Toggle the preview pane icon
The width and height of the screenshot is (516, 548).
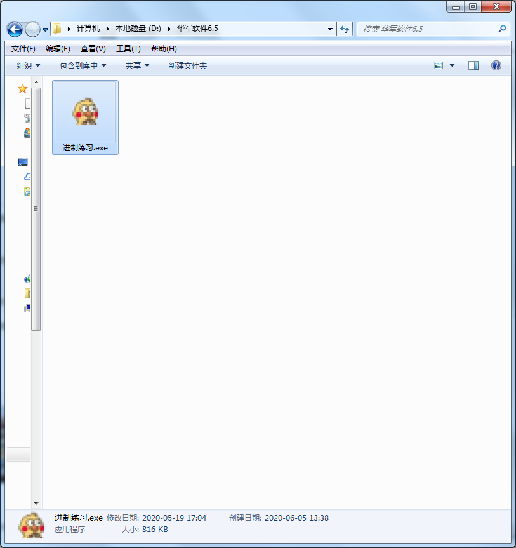473,65
